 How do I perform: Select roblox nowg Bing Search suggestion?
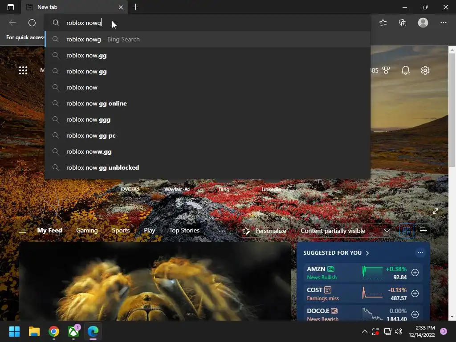pyautogui.click(x=208, y=39)
